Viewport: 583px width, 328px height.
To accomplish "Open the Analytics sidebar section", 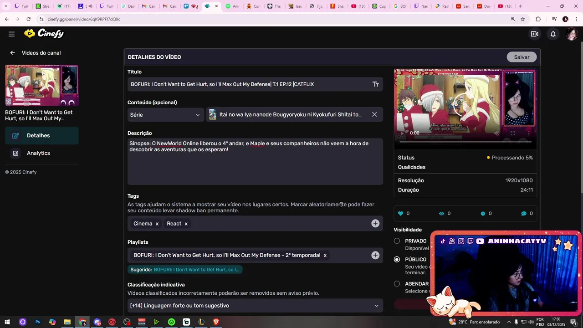I will click(42, 153).
